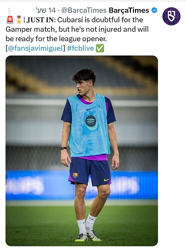Open the #fcblive hashtag
186x250 pixels.
pyautogui.click(x=80, y=48)
